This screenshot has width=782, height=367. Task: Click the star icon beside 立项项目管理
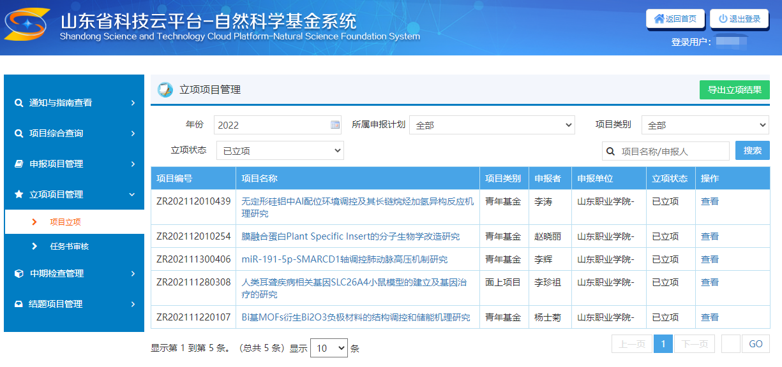click(19, 194)
